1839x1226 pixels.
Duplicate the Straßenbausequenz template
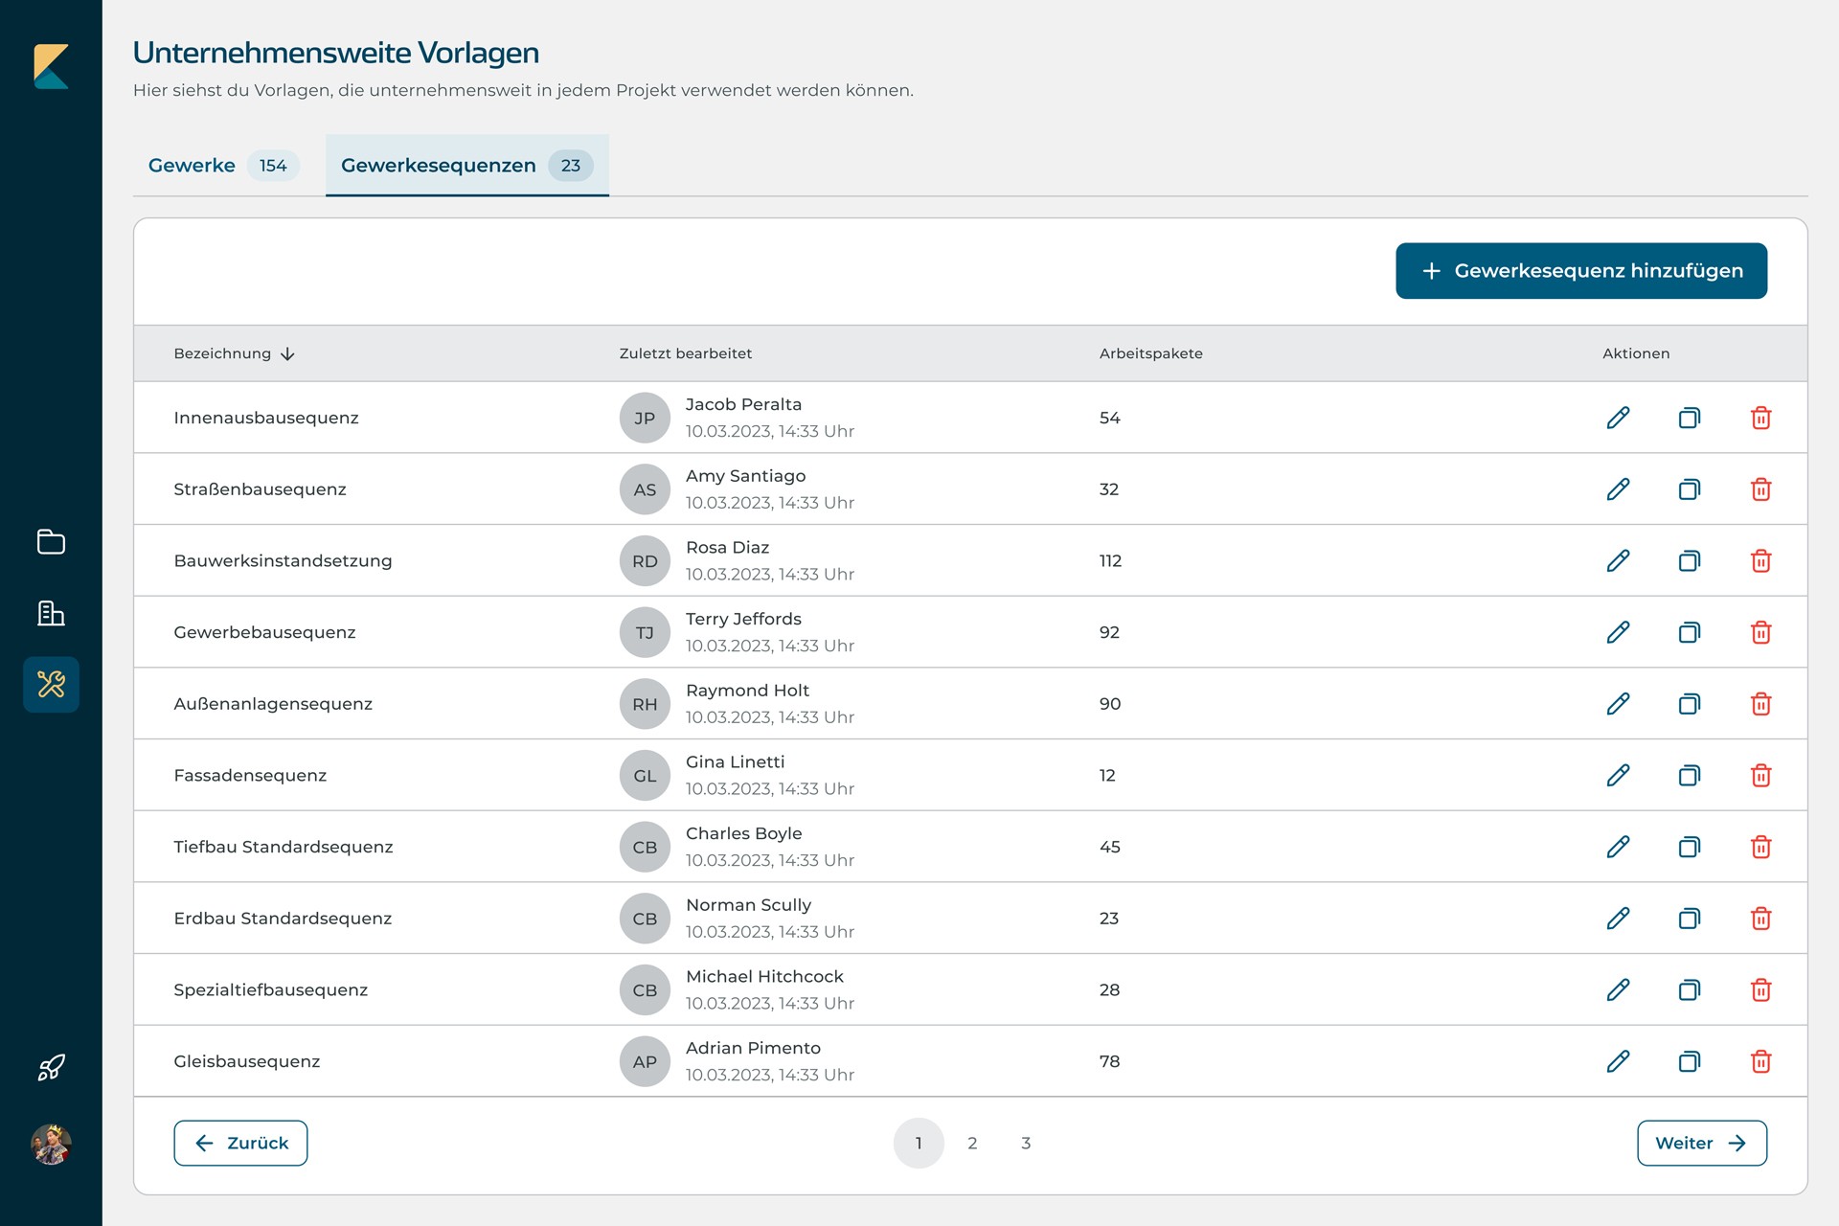point(1689,489)
